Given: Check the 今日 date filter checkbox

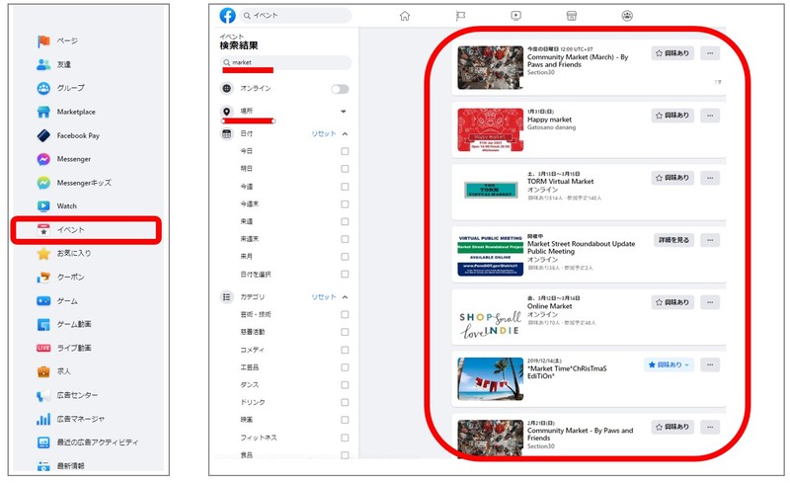Looking at the screenshot, I should pos(345,151).
